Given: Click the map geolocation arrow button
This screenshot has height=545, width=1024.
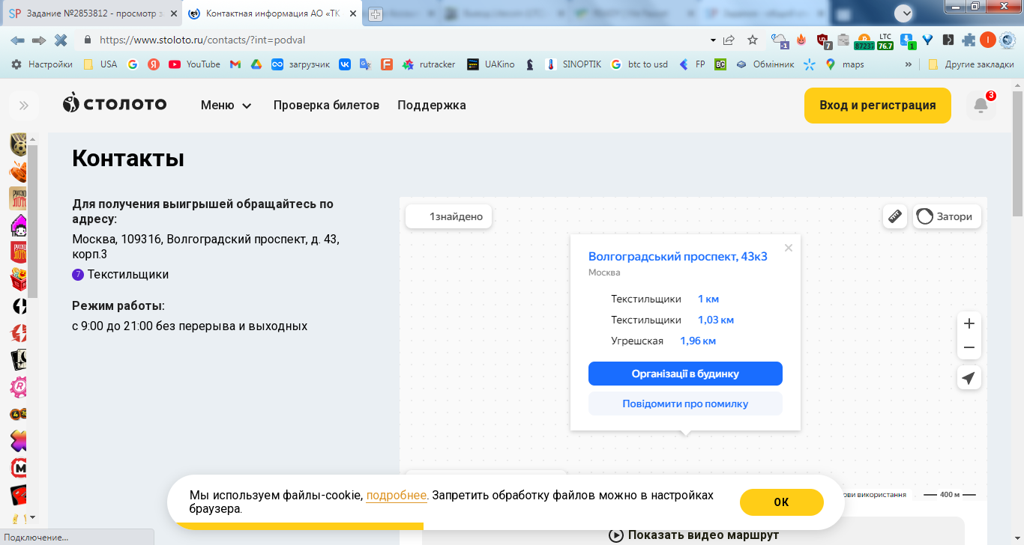Looking at the screenshot, I should (x=969, y=378).
